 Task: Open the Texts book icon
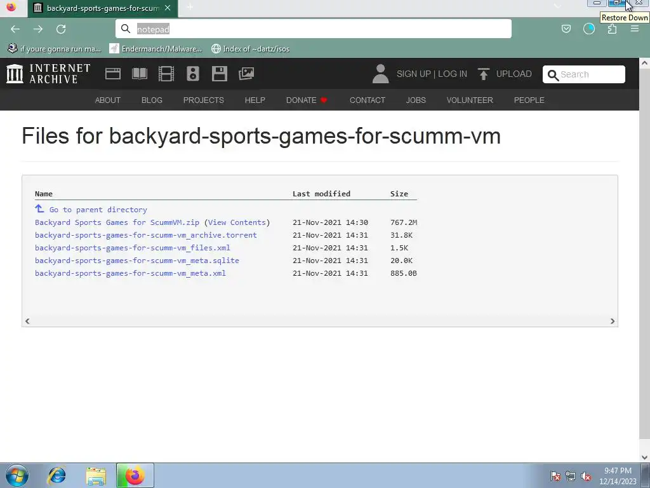click(139, 74)
